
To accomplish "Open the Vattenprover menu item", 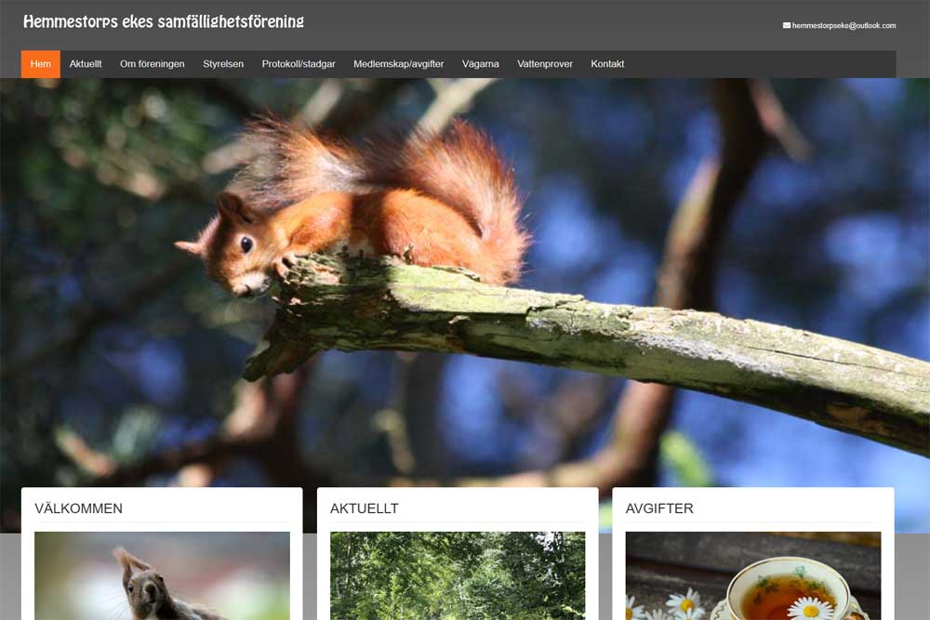I will pyautogui.click(x=545, y=64).
